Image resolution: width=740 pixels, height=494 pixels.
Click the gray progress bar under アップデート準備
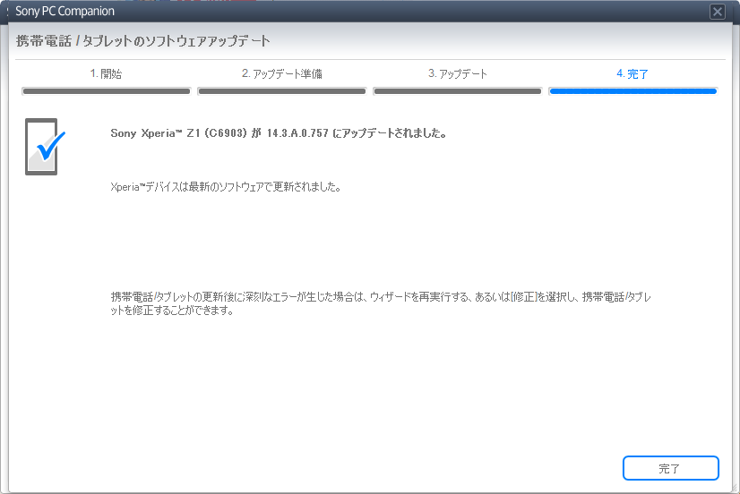tap(281, 91)
